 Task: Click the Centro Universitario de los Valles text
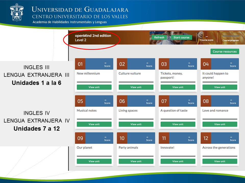pyautogui.click(x=80, y=17)
